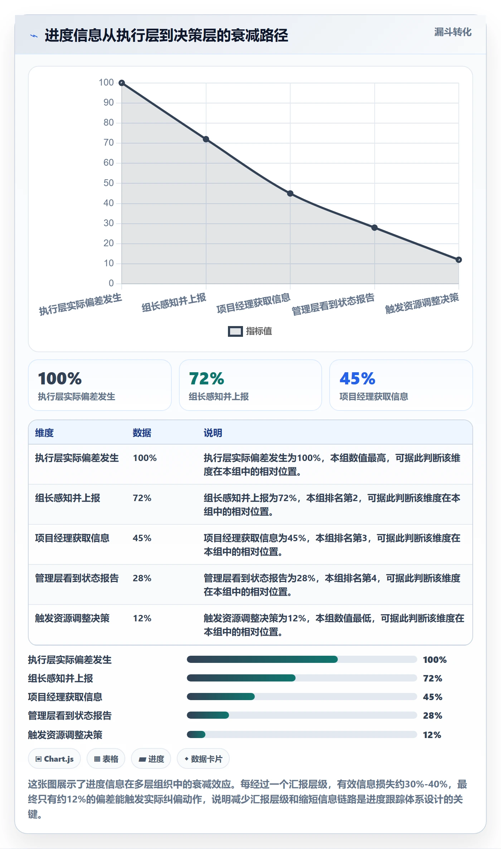Image resolution: width=501 pixels, height=849 pixels.
Task: Click the 数据 column header
Action: (x=142, y=433)
